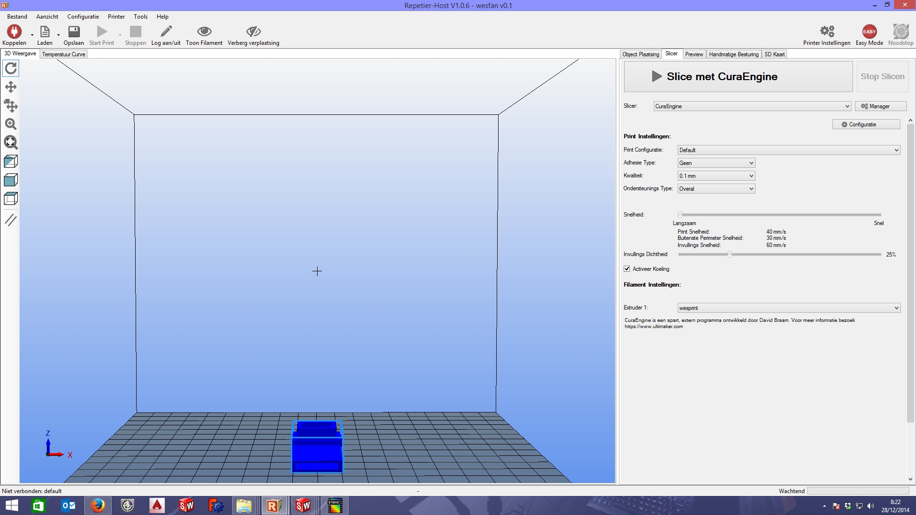Switch to front view cube
The height and width of the screenshot is (515, 916).
point(11,180)
